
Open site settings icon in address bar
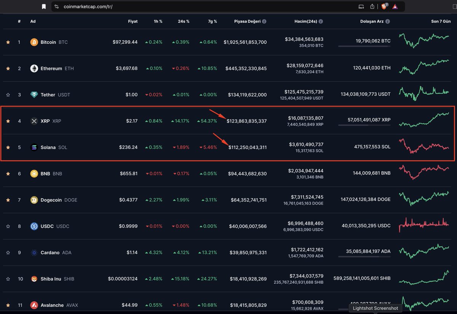pyautogui.click(x=57, y=6)
